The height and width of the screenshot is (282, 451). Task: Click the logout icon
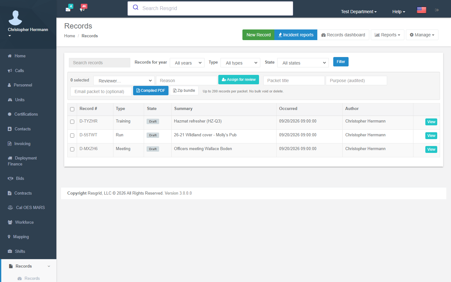click(x=437, y=10)
